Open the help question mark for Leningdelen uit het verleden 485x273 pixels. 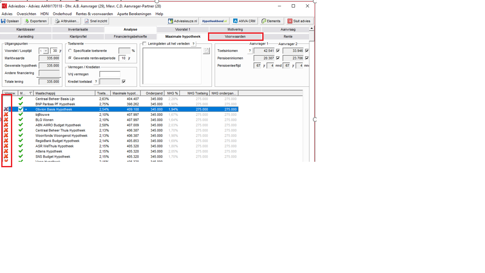pos(194,44)
